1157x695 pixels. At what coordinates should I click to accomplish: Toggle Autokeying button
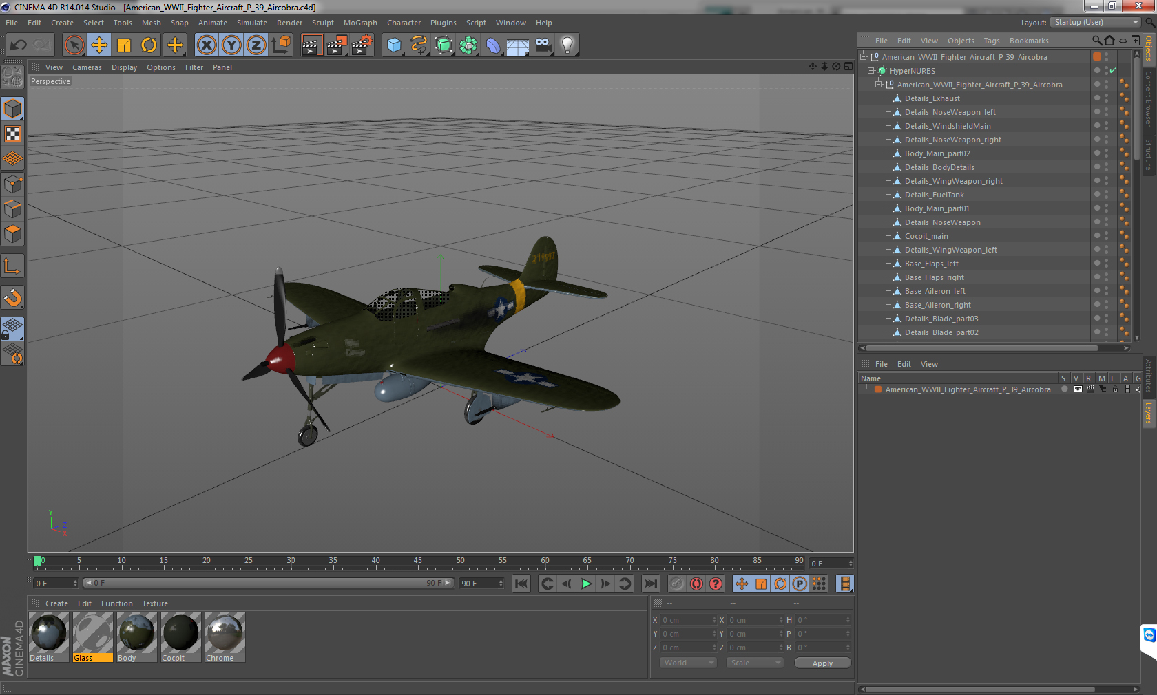coord(696,584)
